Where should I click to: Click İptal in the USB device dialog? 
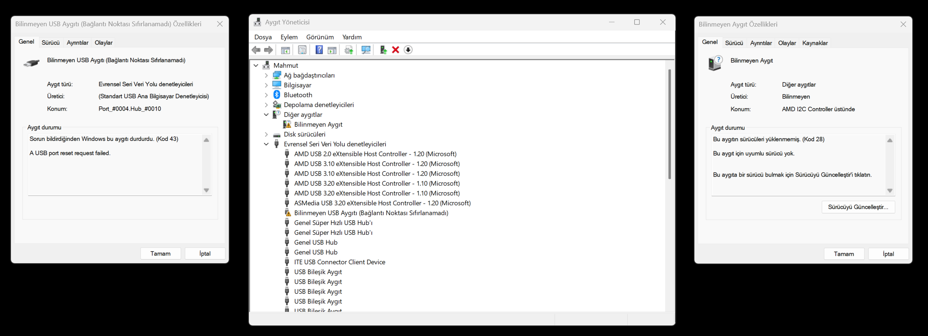pos(205,253)
